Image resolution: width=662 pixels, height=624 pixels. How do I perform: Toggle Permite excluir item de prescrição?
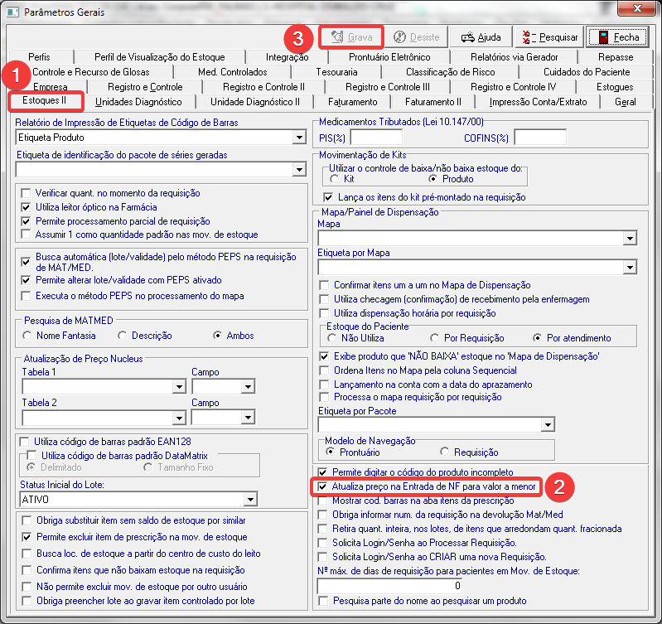(27, 537)
